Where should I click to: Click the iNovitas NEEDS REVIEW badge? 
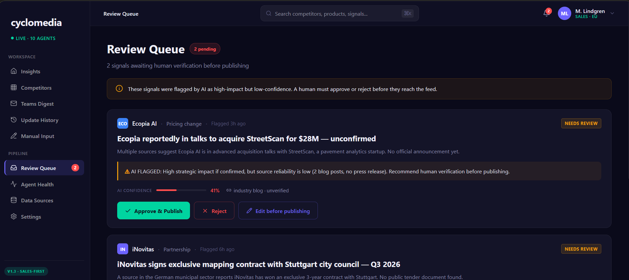tap(581, 249)
